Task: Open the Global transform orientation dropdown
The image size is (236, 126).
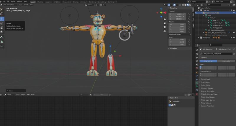Action: point(90,5)
